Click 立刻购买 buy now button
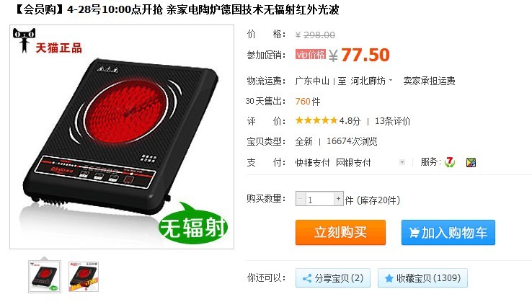Image resolution: width=532 pixels, height=307 pixels. [340, 232]
